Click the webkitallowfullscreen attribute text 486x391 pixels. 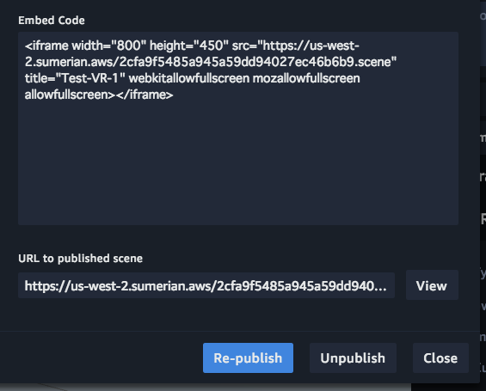coord(189,78)
